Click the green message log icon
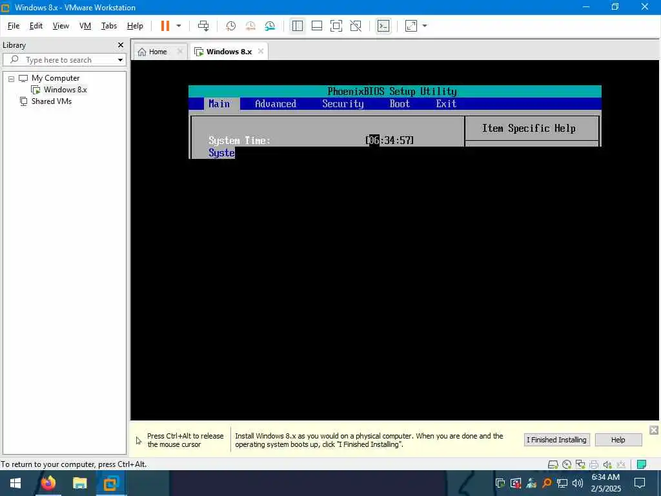Viewport: 661px width, 496px height. (x=642, y=464)
